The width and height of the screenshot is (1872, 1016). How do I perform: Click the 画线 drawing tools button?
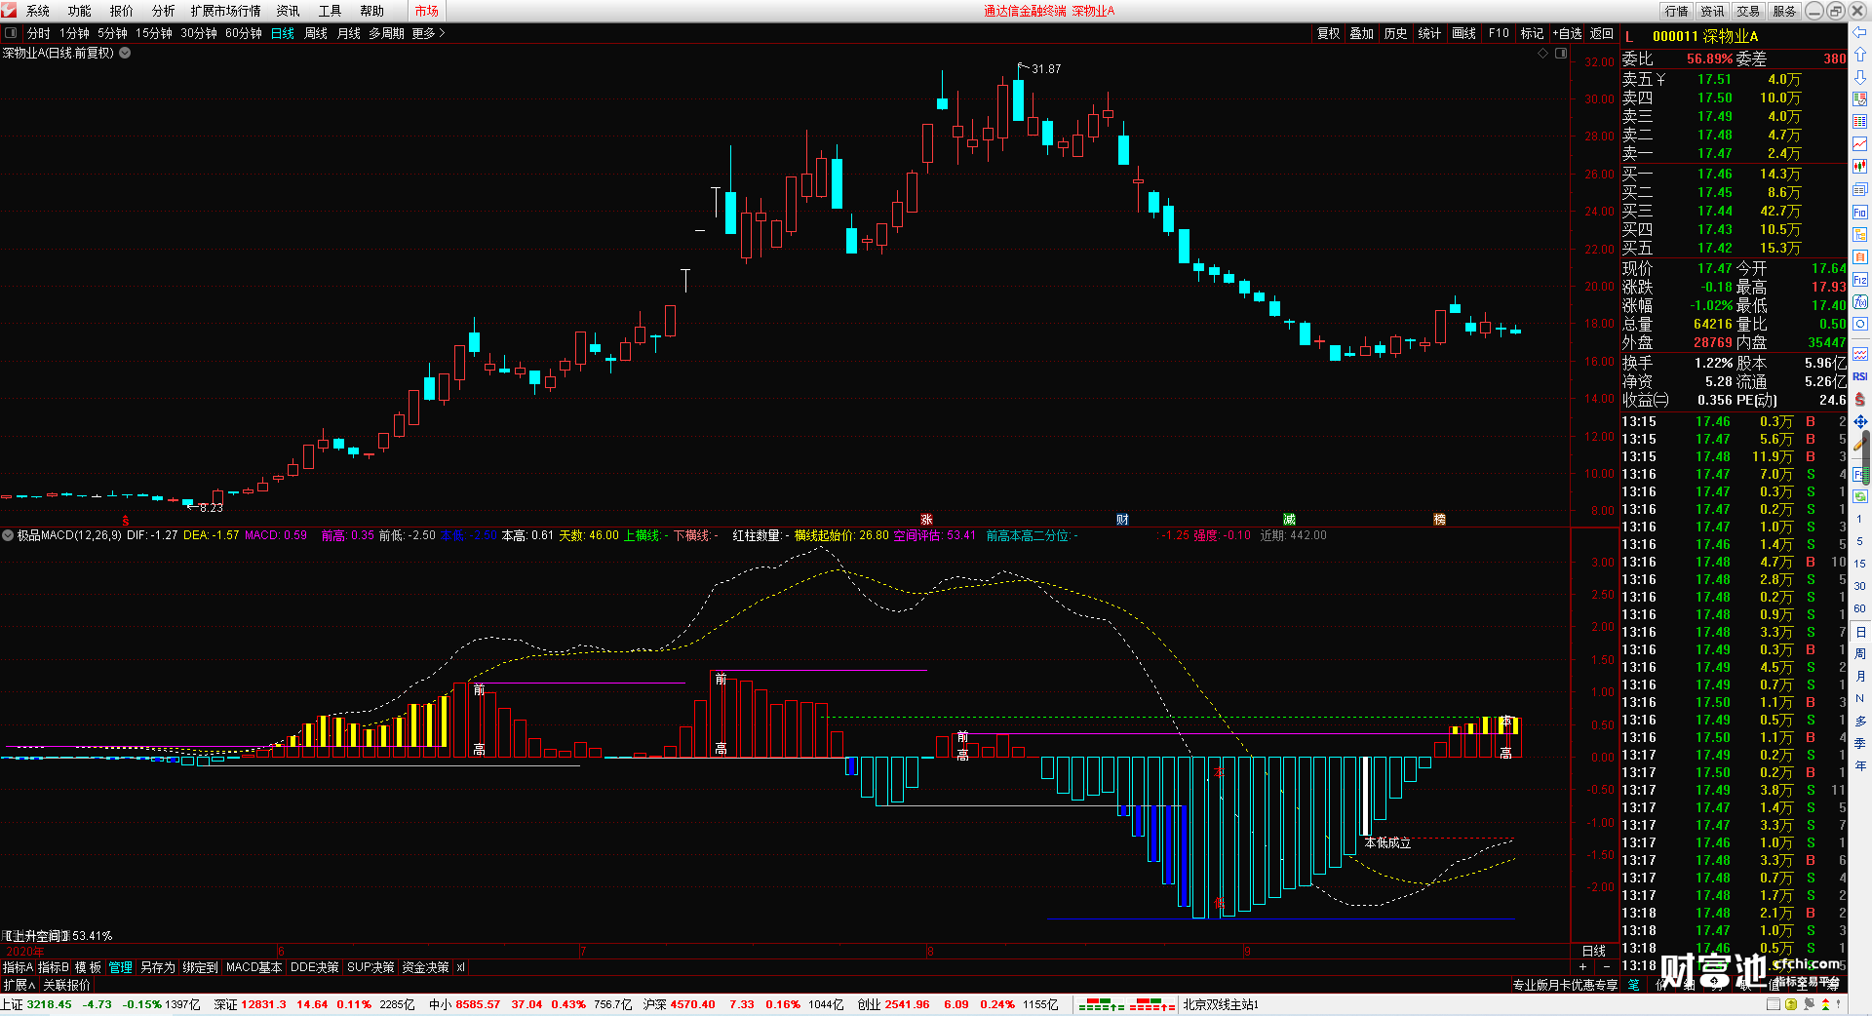click(1463, 33)
